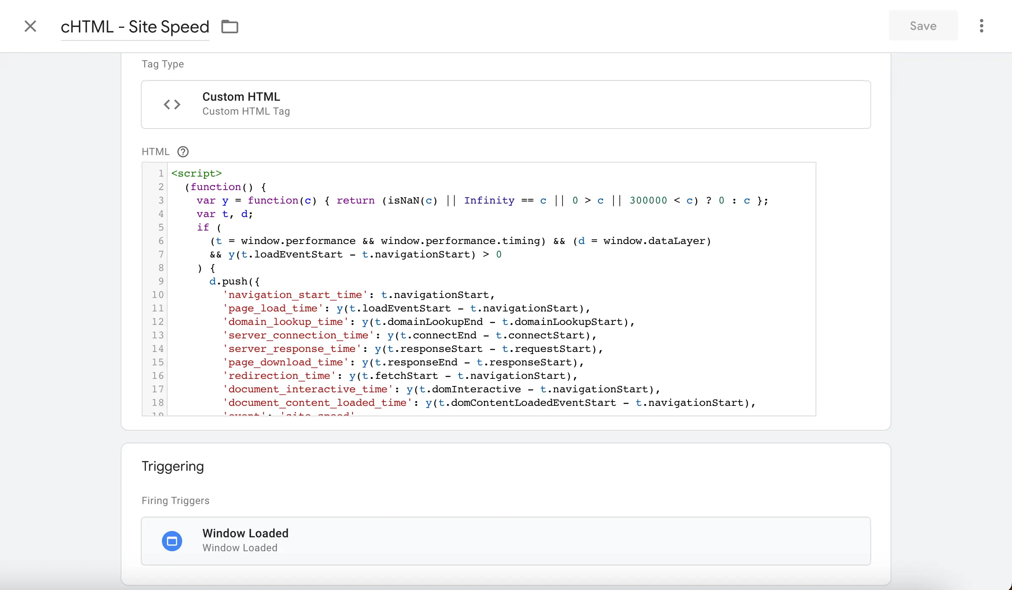The width and height of the screenshot is (1012, 590).
Task: Edit the tag name cHTML - Site Speed
Action: click(135, 27)
